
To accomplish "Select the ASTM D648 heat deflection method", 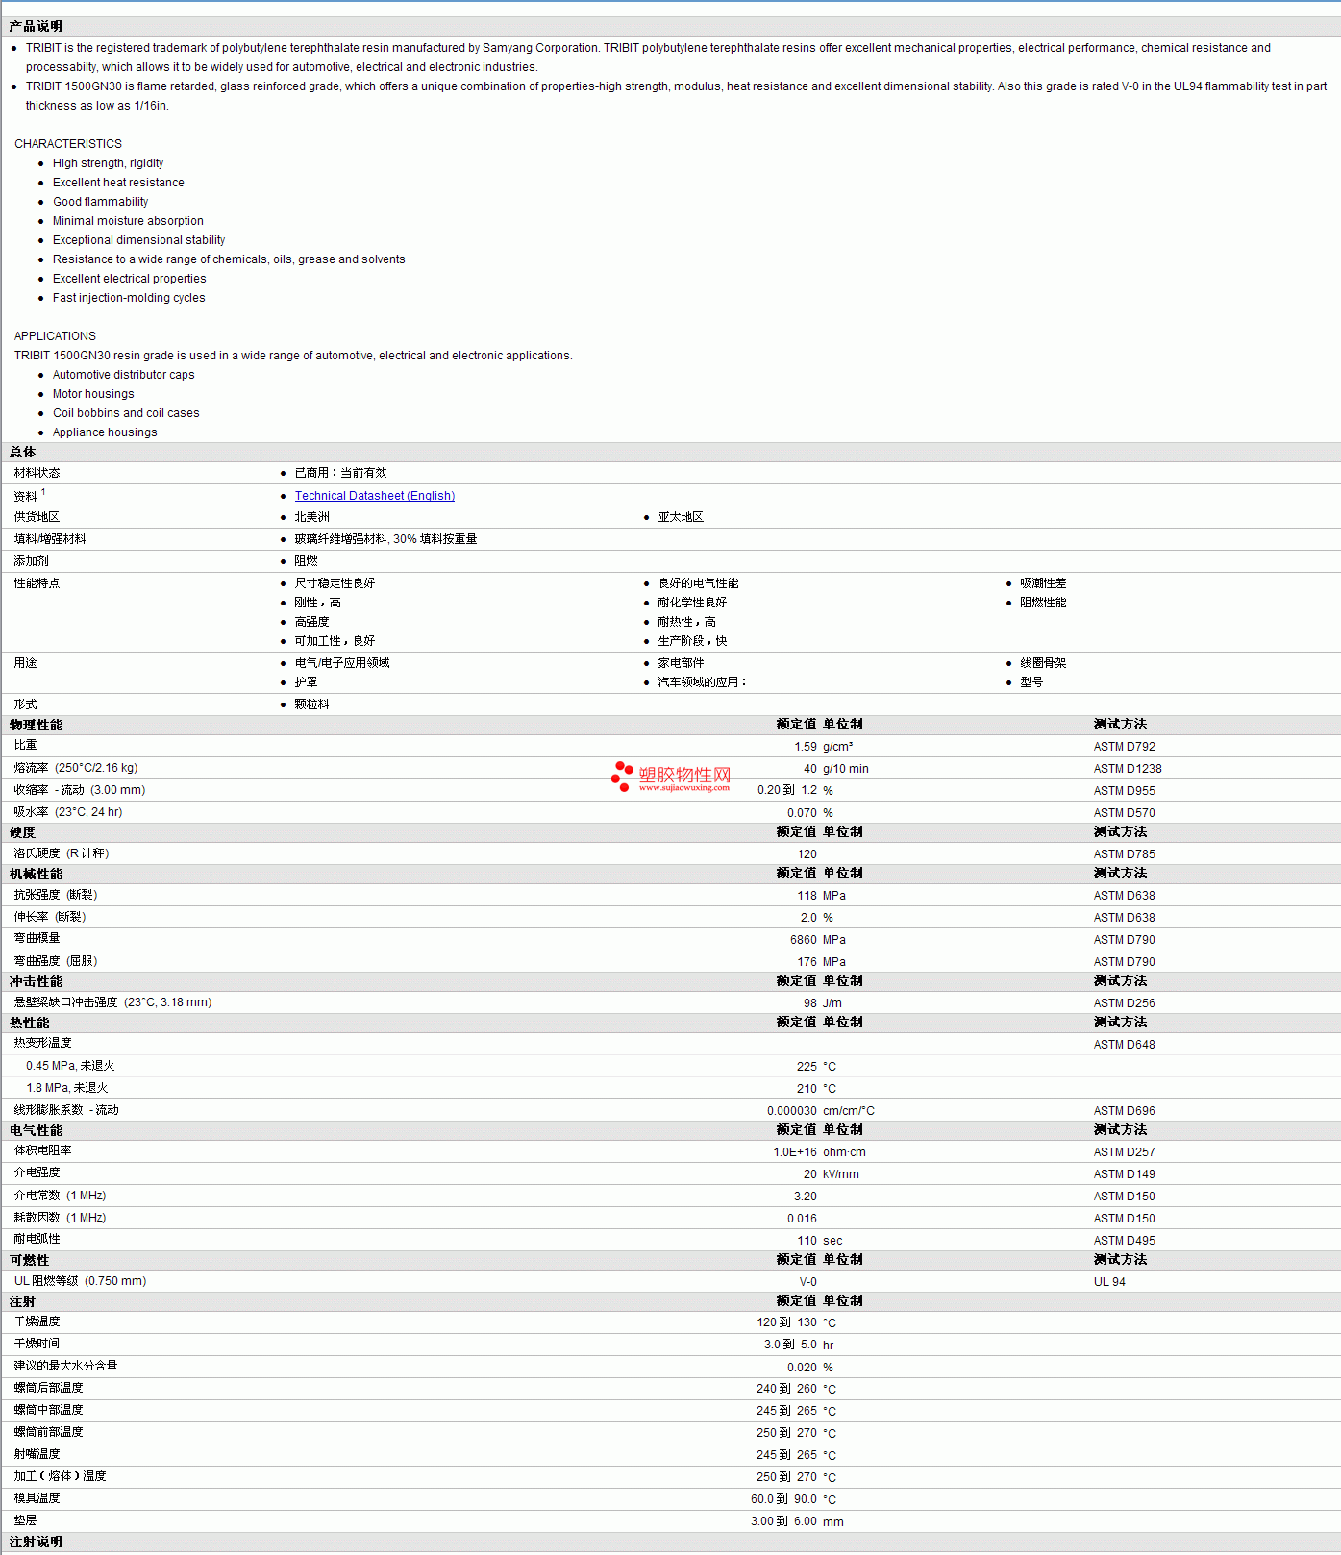I will click(1124, 1045).
